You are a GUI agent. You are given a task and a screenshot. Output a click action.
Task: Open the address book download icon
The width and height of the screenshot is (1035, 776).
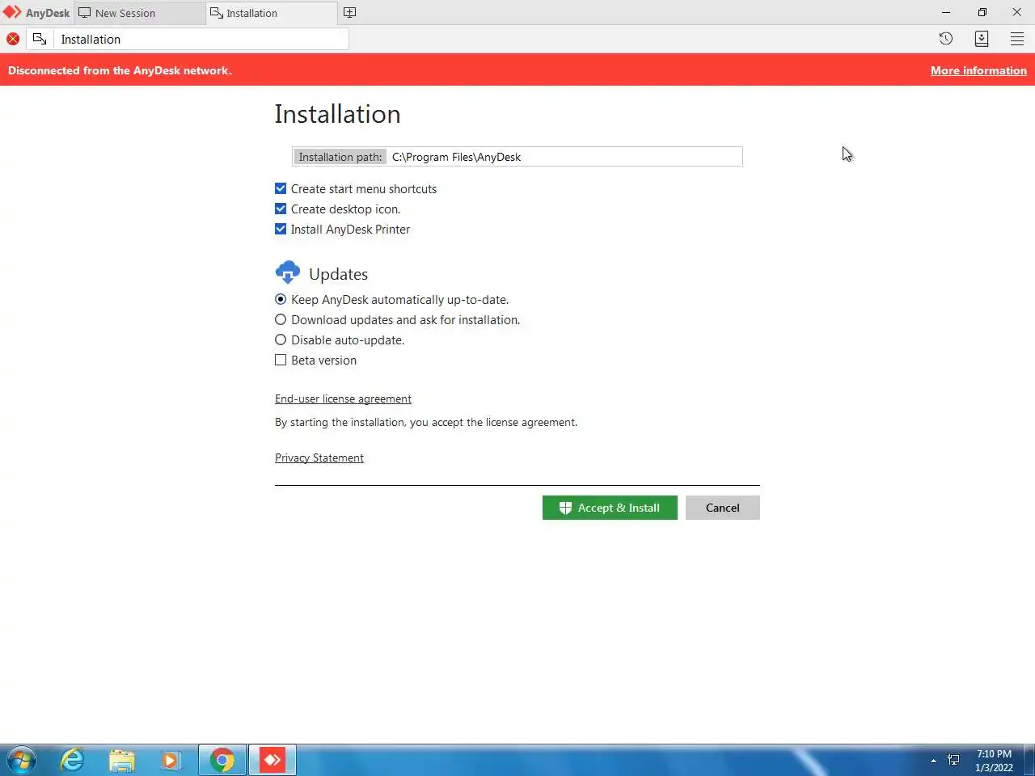[982, 39]
